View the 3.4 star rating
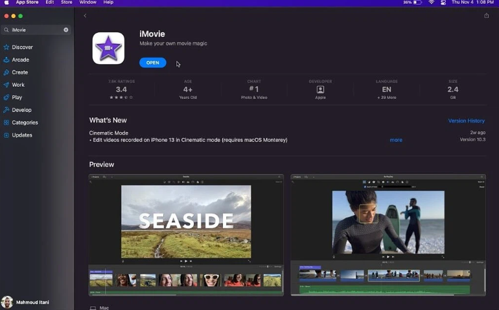This screenshot has height=310, width=499. pyautogui.click(x=121, y=90)
